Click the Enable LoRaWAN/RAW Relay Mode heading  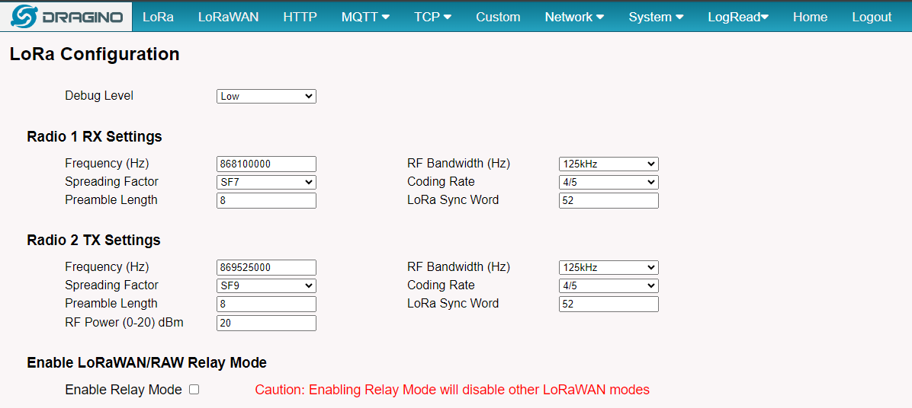click(x=146, y=363)
